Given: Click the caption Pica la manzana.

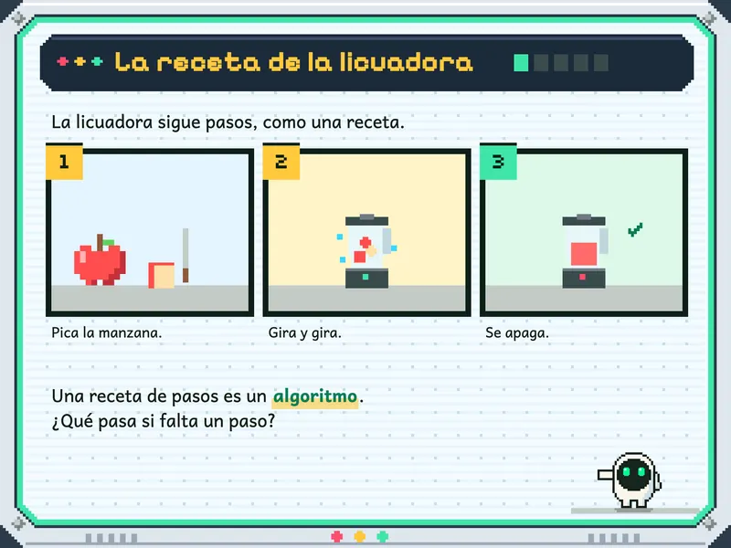Looking at the screenshot, I should click(107, 332).
